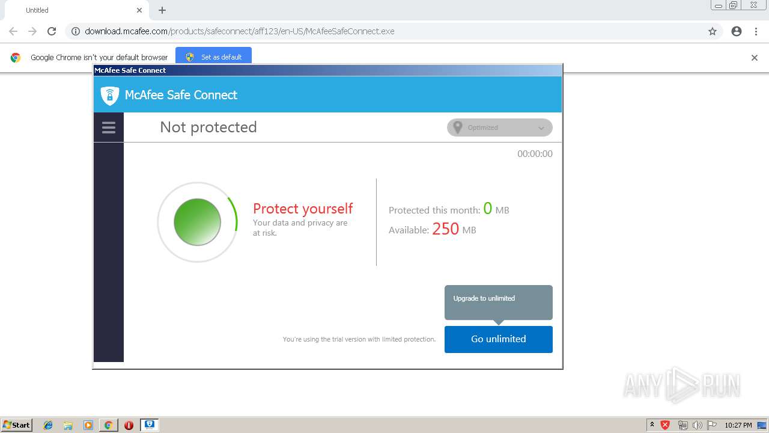Click the trial version notice text
The width and height of the screenshot is (769, 433).
pos(359,339)
